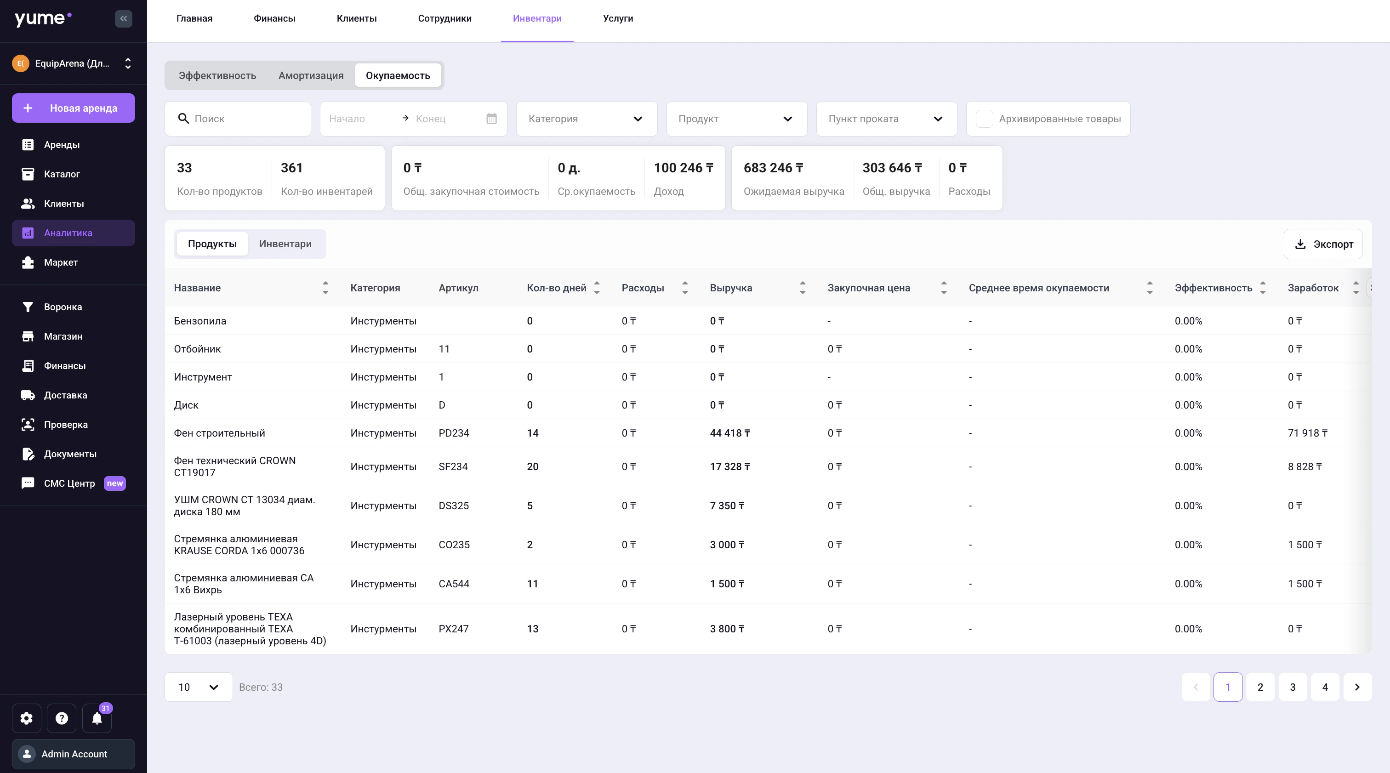The width and height of the screenshot is (1390, 773).
Task: Click the help question mark icon
Action: (62, 718)
